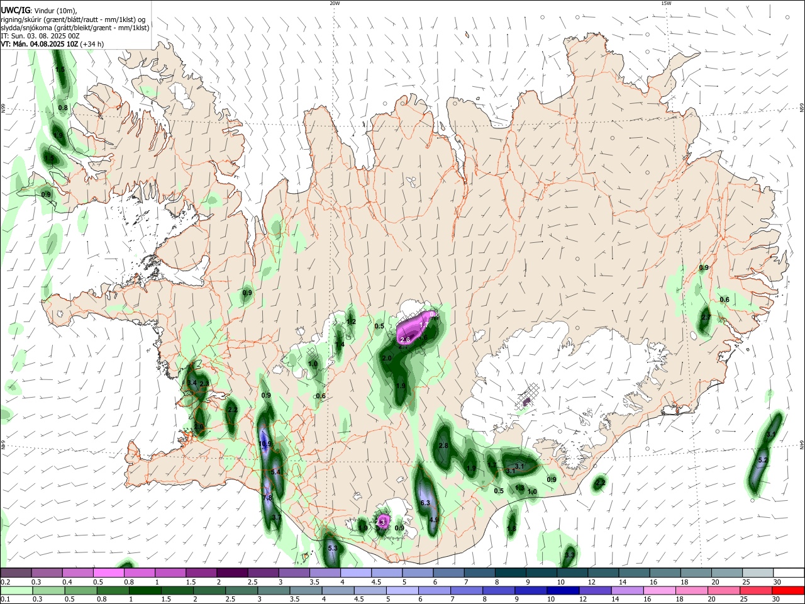Click the 1.4 precipitation value on the map
The width and height of the screenshot is (805, 604).
340,345
